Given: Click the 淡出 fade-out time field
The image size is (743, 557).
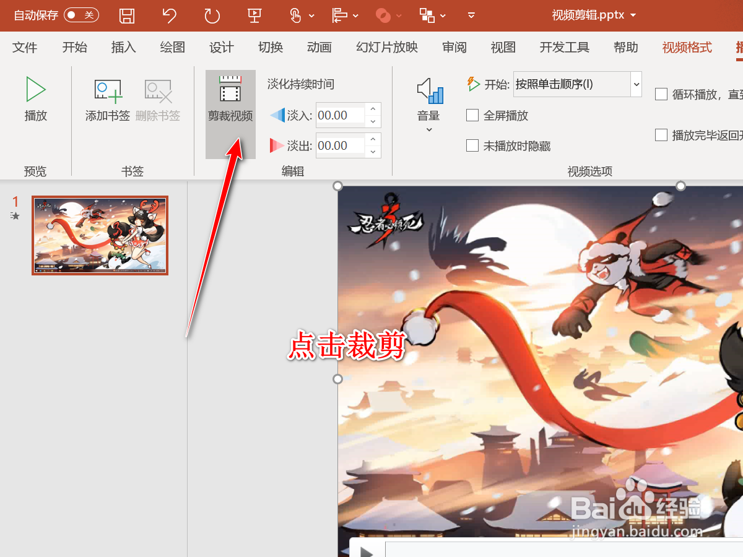Looking at the screenshot, I should 340,145.
